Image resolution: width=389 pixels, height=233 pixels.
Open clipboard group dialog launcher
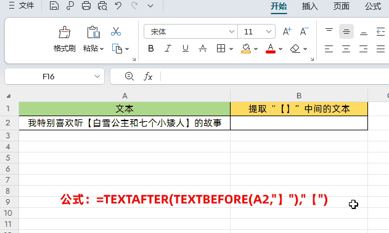[134, 59]
